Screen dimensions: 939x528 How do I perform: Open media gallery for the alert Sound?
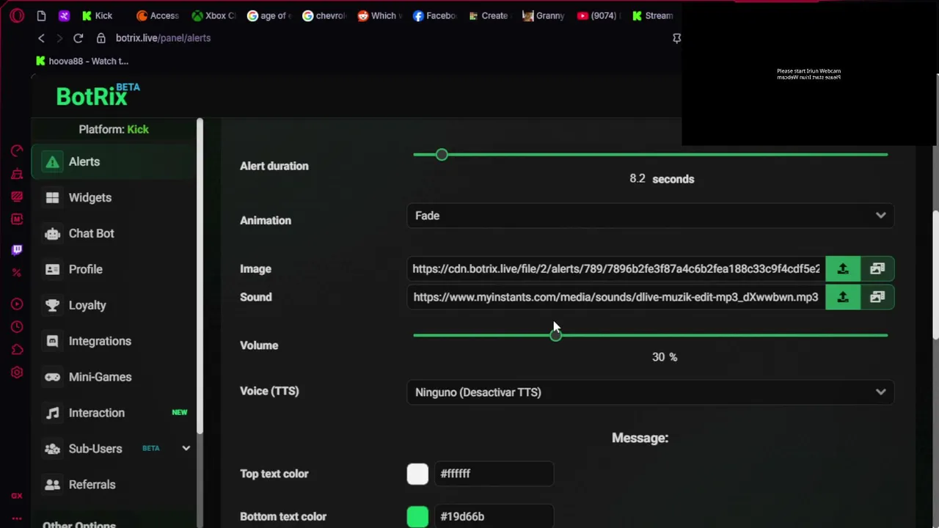pos(877,297)
